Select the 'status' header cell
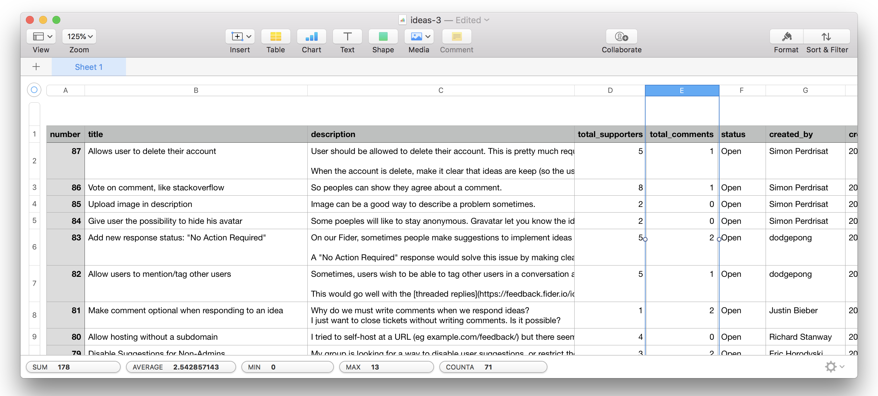The height and width of the screenshot is (396, 878). pyautogui.click(x=742, y=134)
